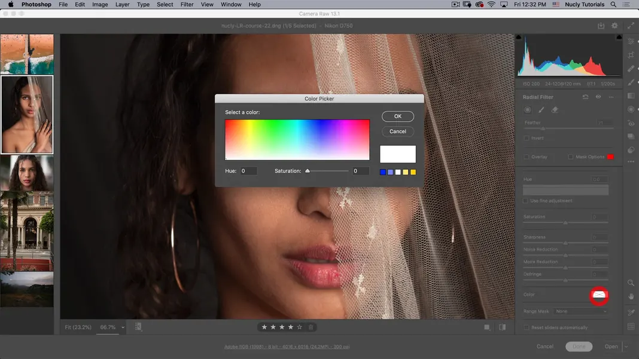Open the Window menu

[x=231, y=4]
